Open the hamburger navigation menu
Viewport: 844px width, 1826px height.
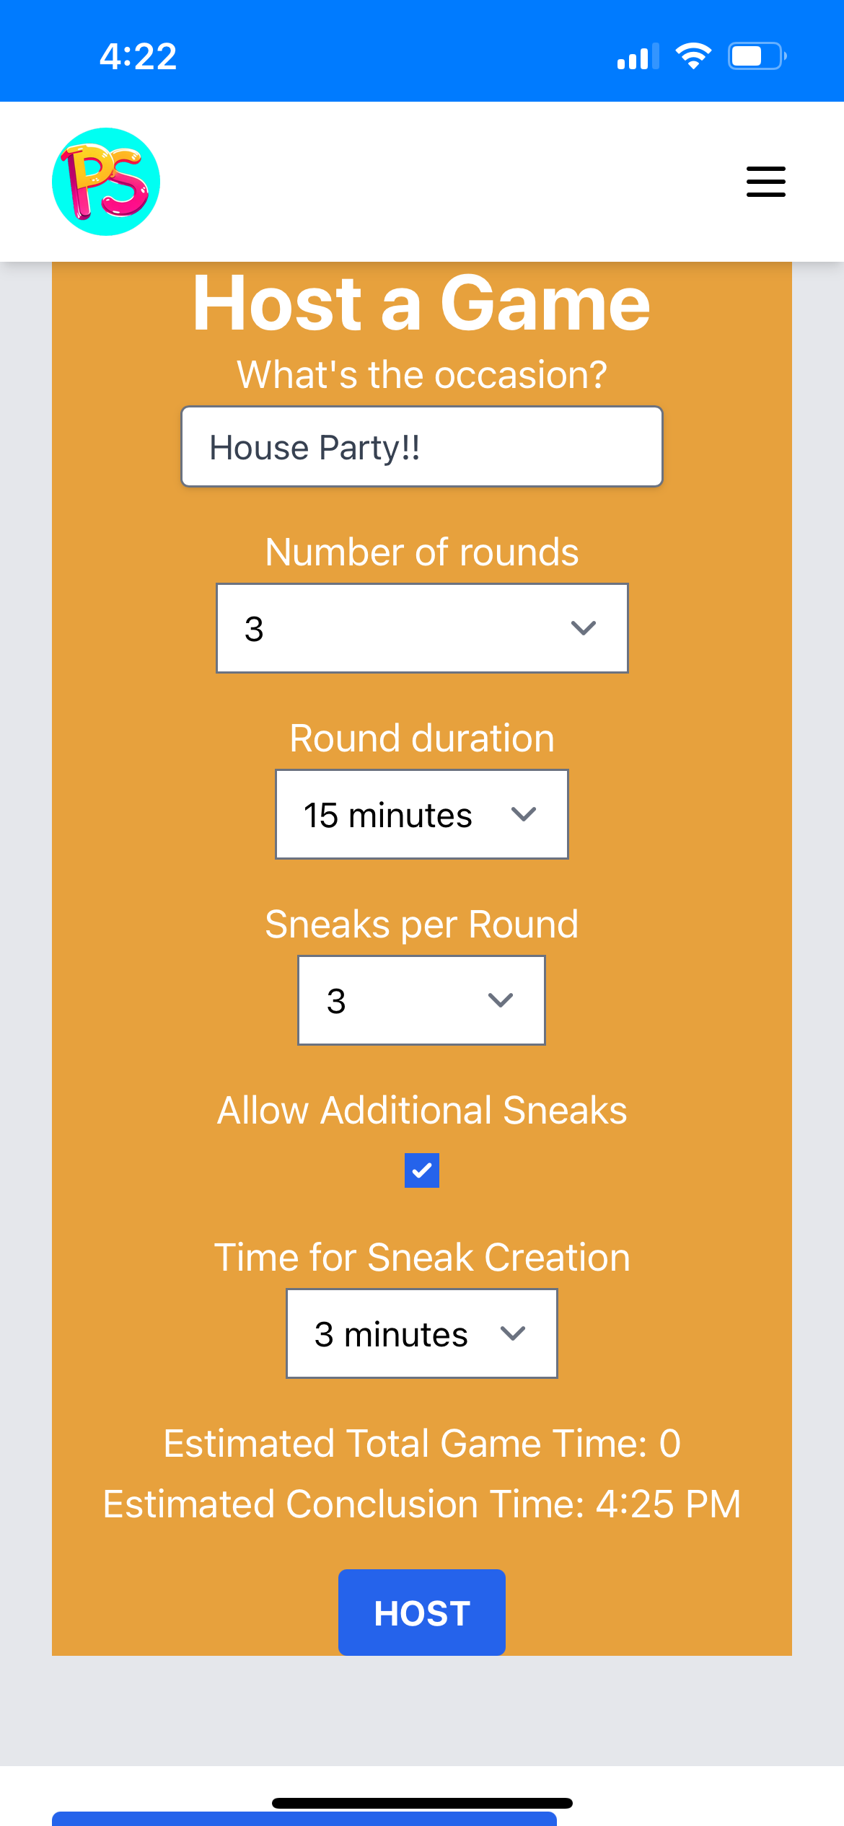765,182
